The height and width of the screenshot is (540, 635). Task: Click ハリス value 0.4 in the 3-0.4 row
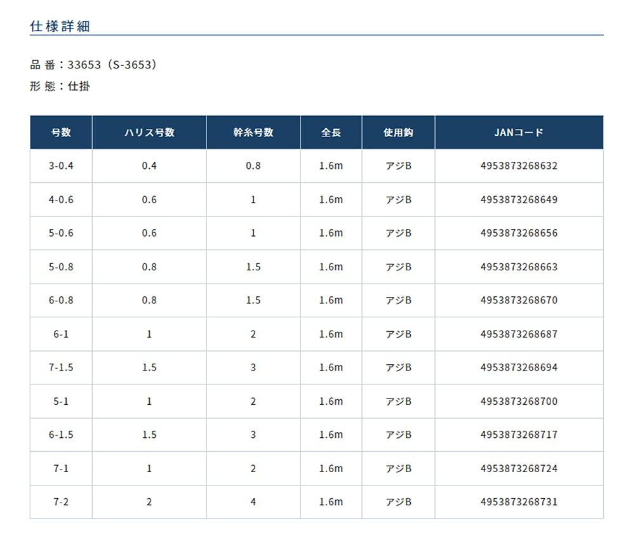pyautogui.click(x=149, y=166)
